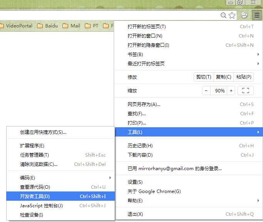The width and height of the screenshot is (263, 222).
Task: Click 粘贴(P) paste button
Action: [244, 77]
